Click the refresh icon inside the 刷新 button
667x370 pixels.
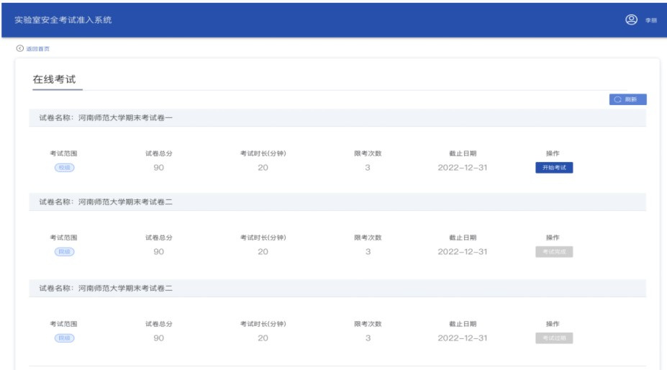click(x=617, y=99)
